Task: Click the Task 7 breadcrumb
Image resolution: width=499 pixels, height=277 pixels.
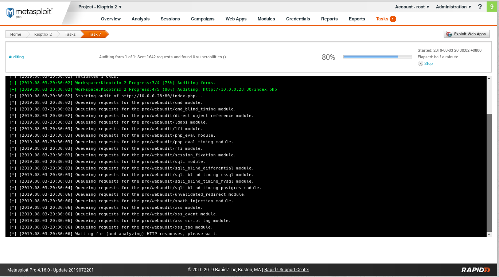Action: [95, 34]
